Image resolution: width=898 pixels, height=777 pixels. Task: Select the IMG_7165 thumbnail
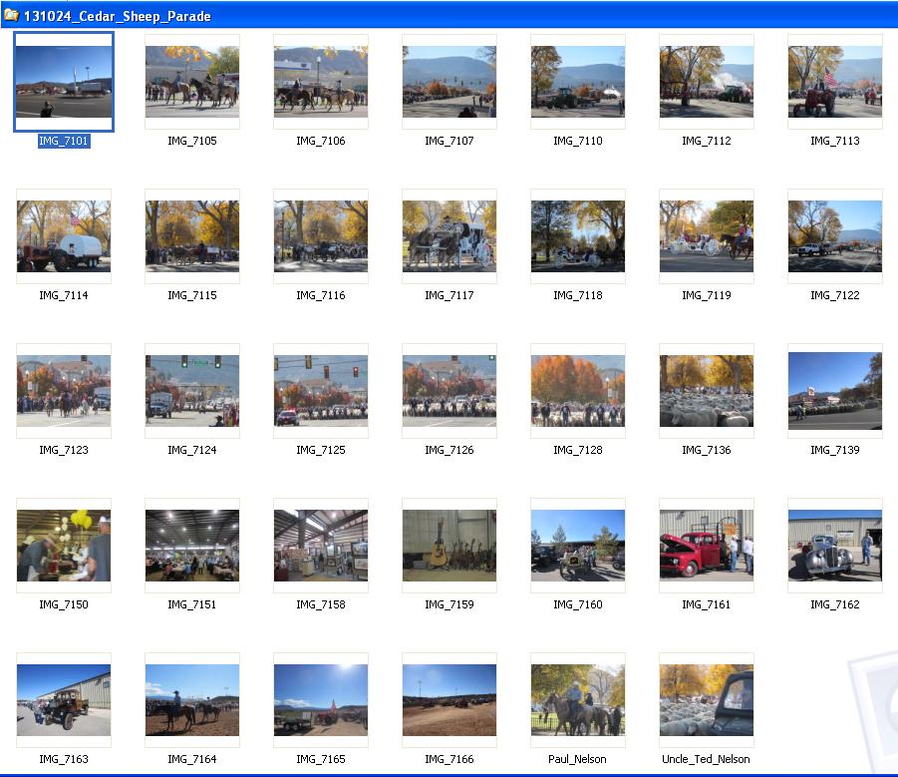tap(321, 700)
